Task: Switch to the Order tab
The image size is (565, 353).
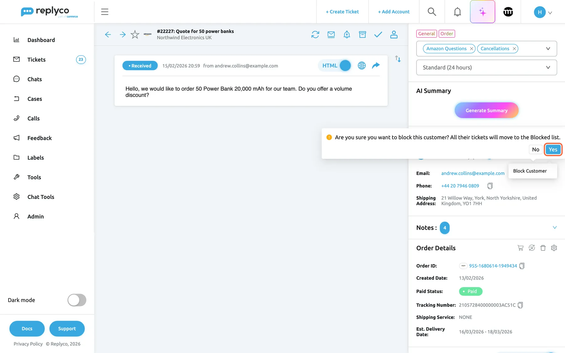Action: [x=446, y=34]
